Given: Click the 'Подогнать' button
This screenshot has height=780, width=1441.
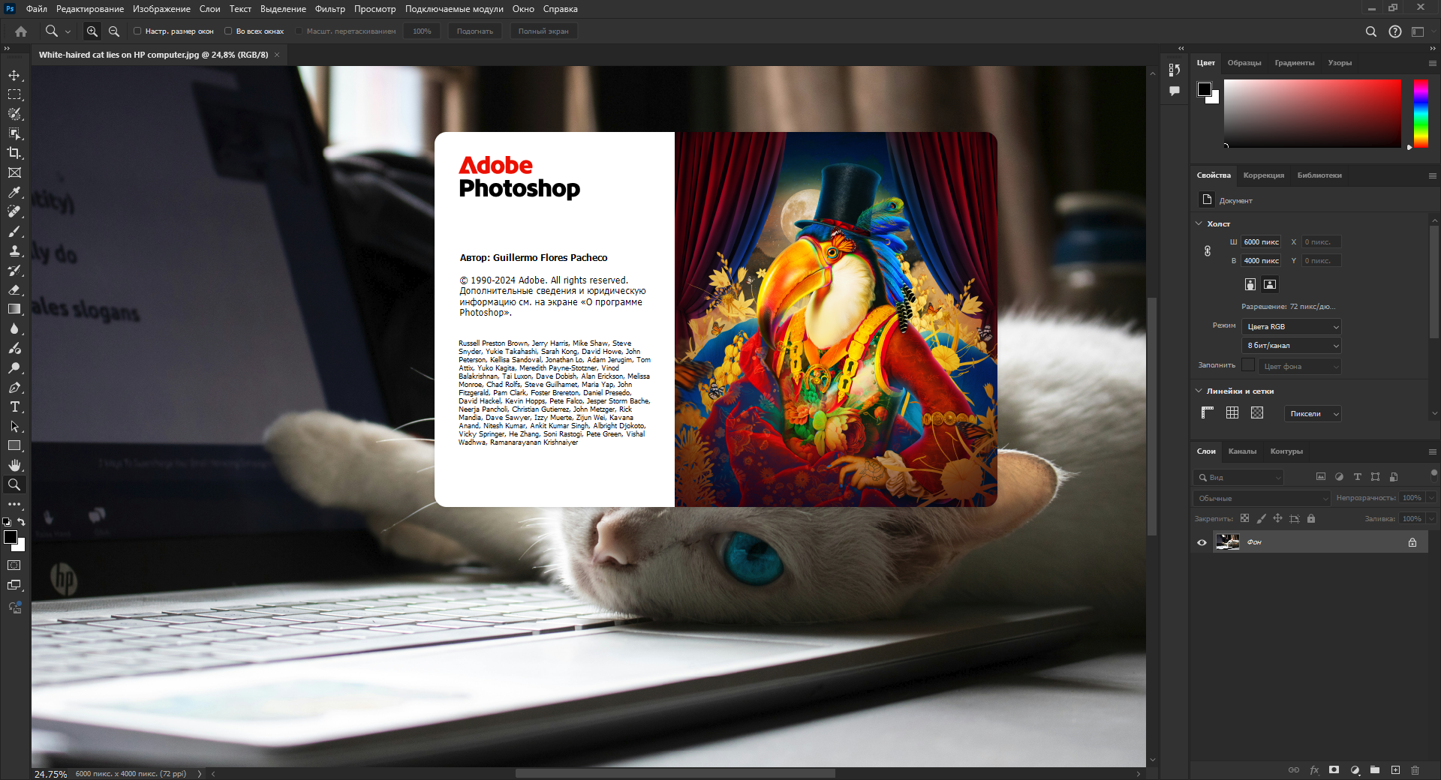Looking at the screenshot, I should tap(475, 31).
